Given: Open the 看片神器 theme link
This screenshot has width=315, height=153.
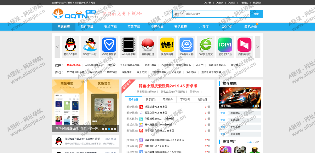Looking at the screenshot, I should 235,113.
